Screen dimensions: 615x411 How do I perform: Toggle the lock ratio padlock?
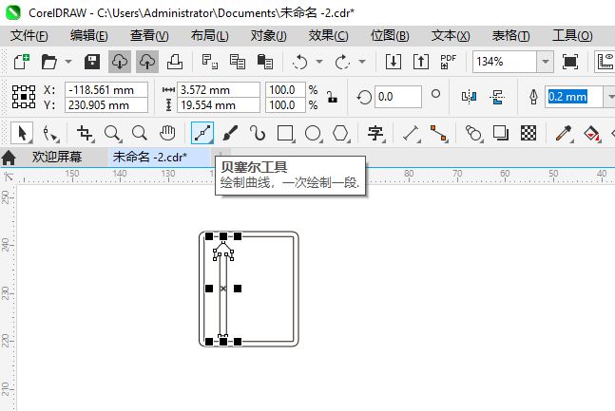click(x=332, y=97)
